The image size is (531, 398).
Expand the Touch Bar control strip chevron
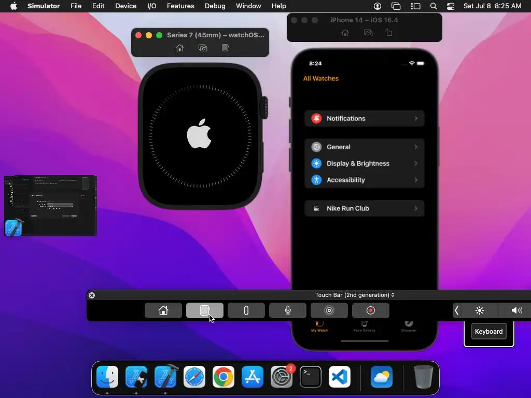tap(456, 310)
